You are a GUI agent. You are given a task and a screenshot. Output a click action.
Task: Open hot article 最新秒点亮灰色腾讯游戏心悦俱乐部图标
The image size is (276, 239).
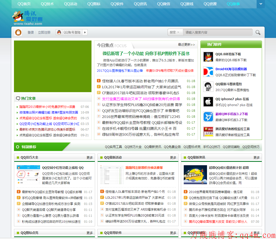coord(47,130)
